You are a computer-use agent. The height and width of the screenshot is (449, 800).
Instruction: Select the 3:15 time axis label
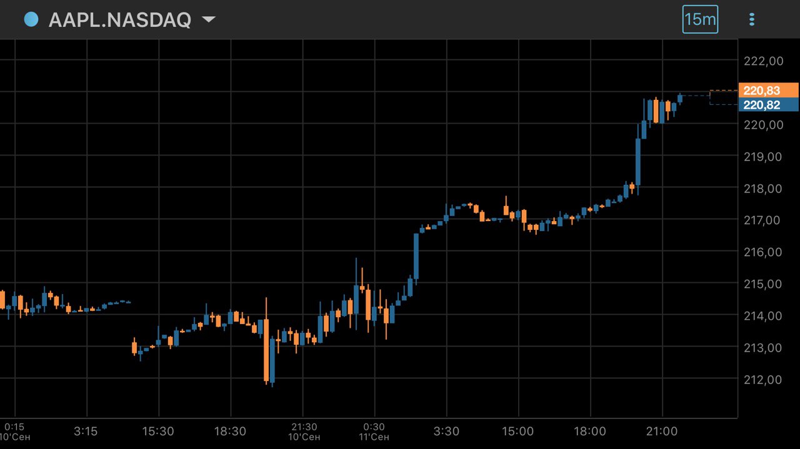pyautogui.click(x=86, y=432)
